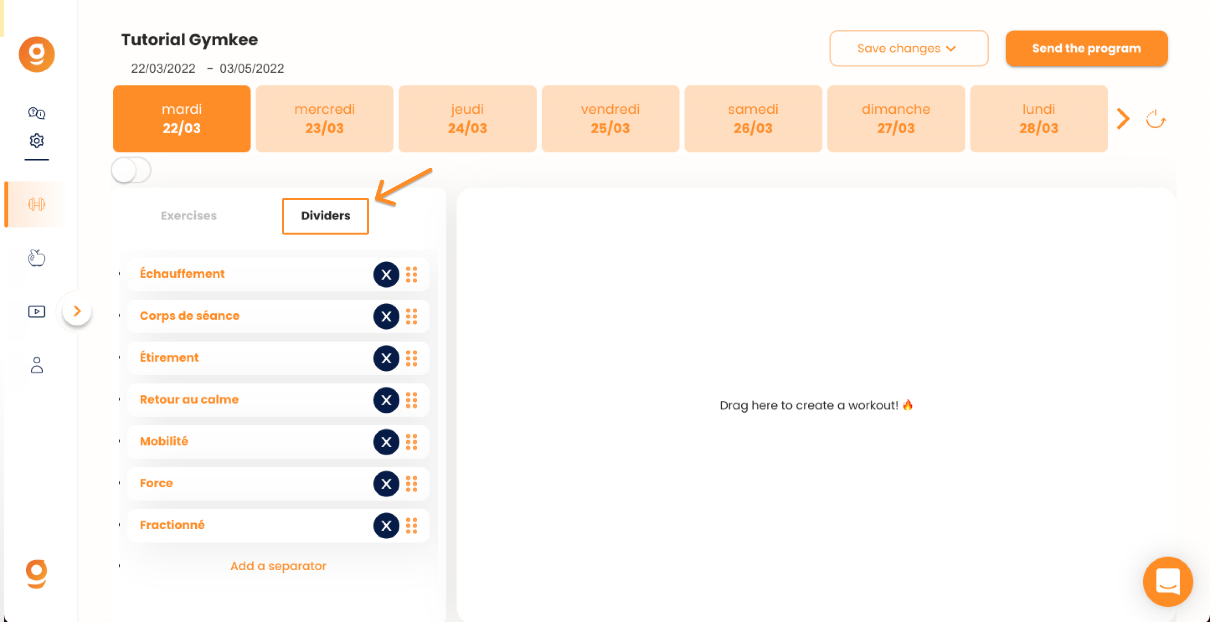This screenshot has width=1210, height=622.
Task: Open the settings gear icon
Action: pos(37,140)
